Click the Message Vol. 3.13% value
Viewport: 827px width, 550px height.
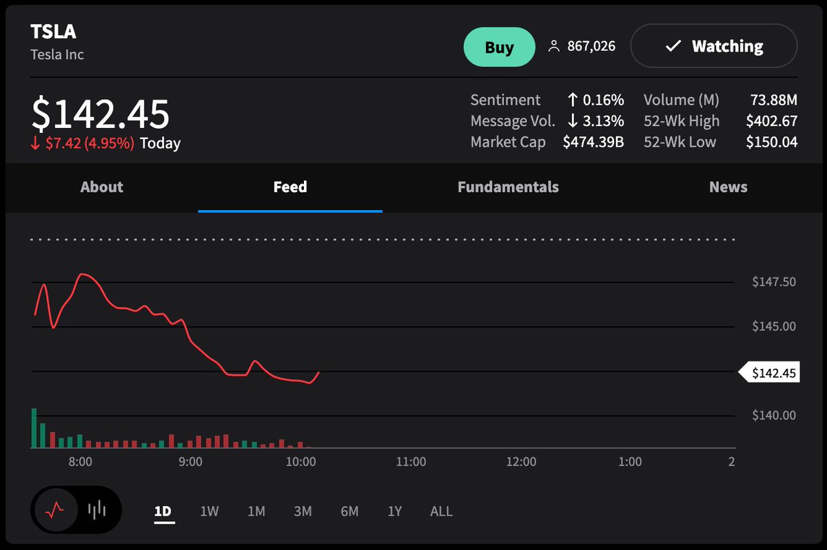click(x=595, y=121)
